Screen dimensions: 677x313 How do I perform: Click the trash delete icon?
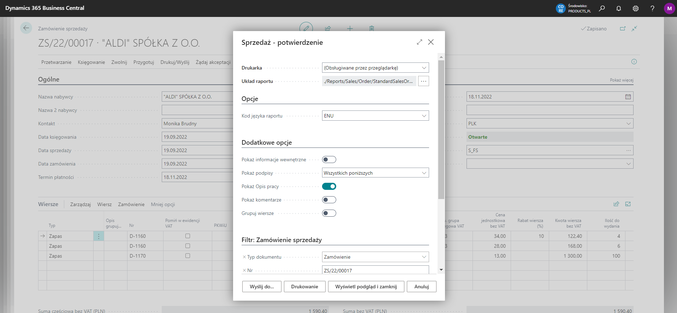point(372,29)
